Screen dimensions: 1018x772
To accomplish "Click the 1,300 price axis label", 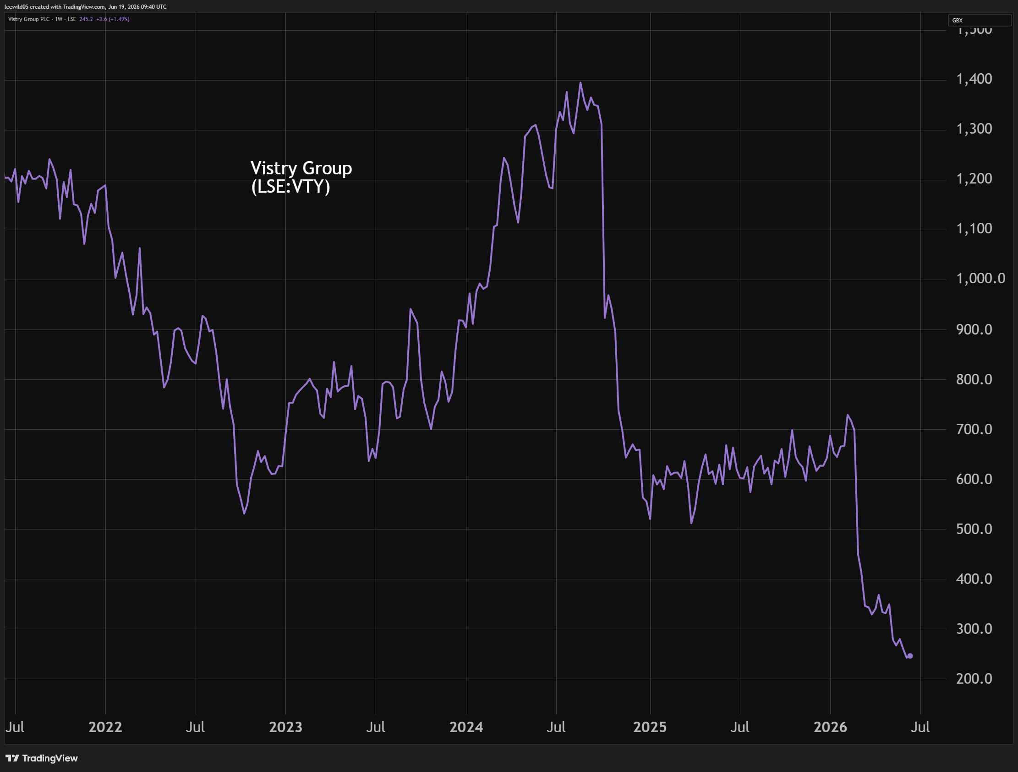I will (x=974, y=128).
